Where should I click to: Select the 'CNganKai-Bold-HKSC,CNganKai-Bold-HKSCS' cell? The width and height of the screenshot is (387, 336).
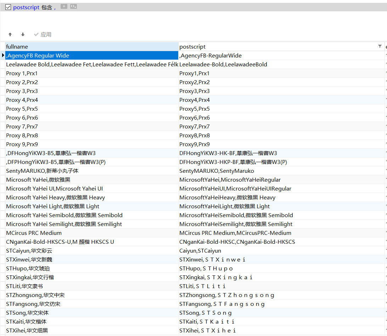[281, 242]
